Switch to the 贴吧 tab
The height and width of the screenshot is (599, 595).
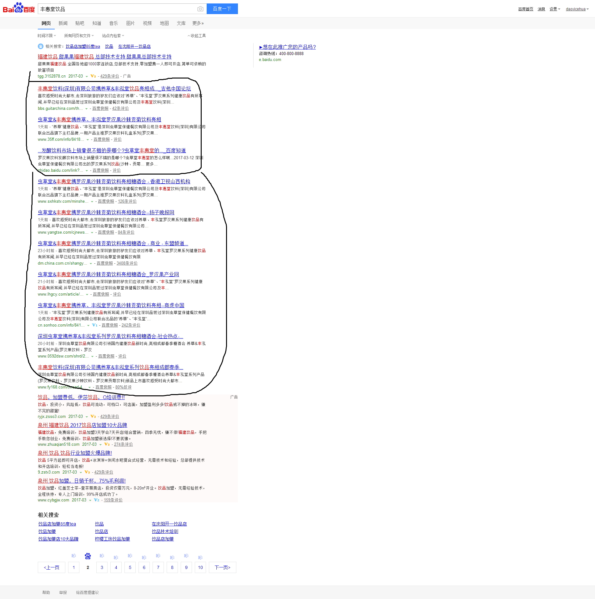coord(80,23)
